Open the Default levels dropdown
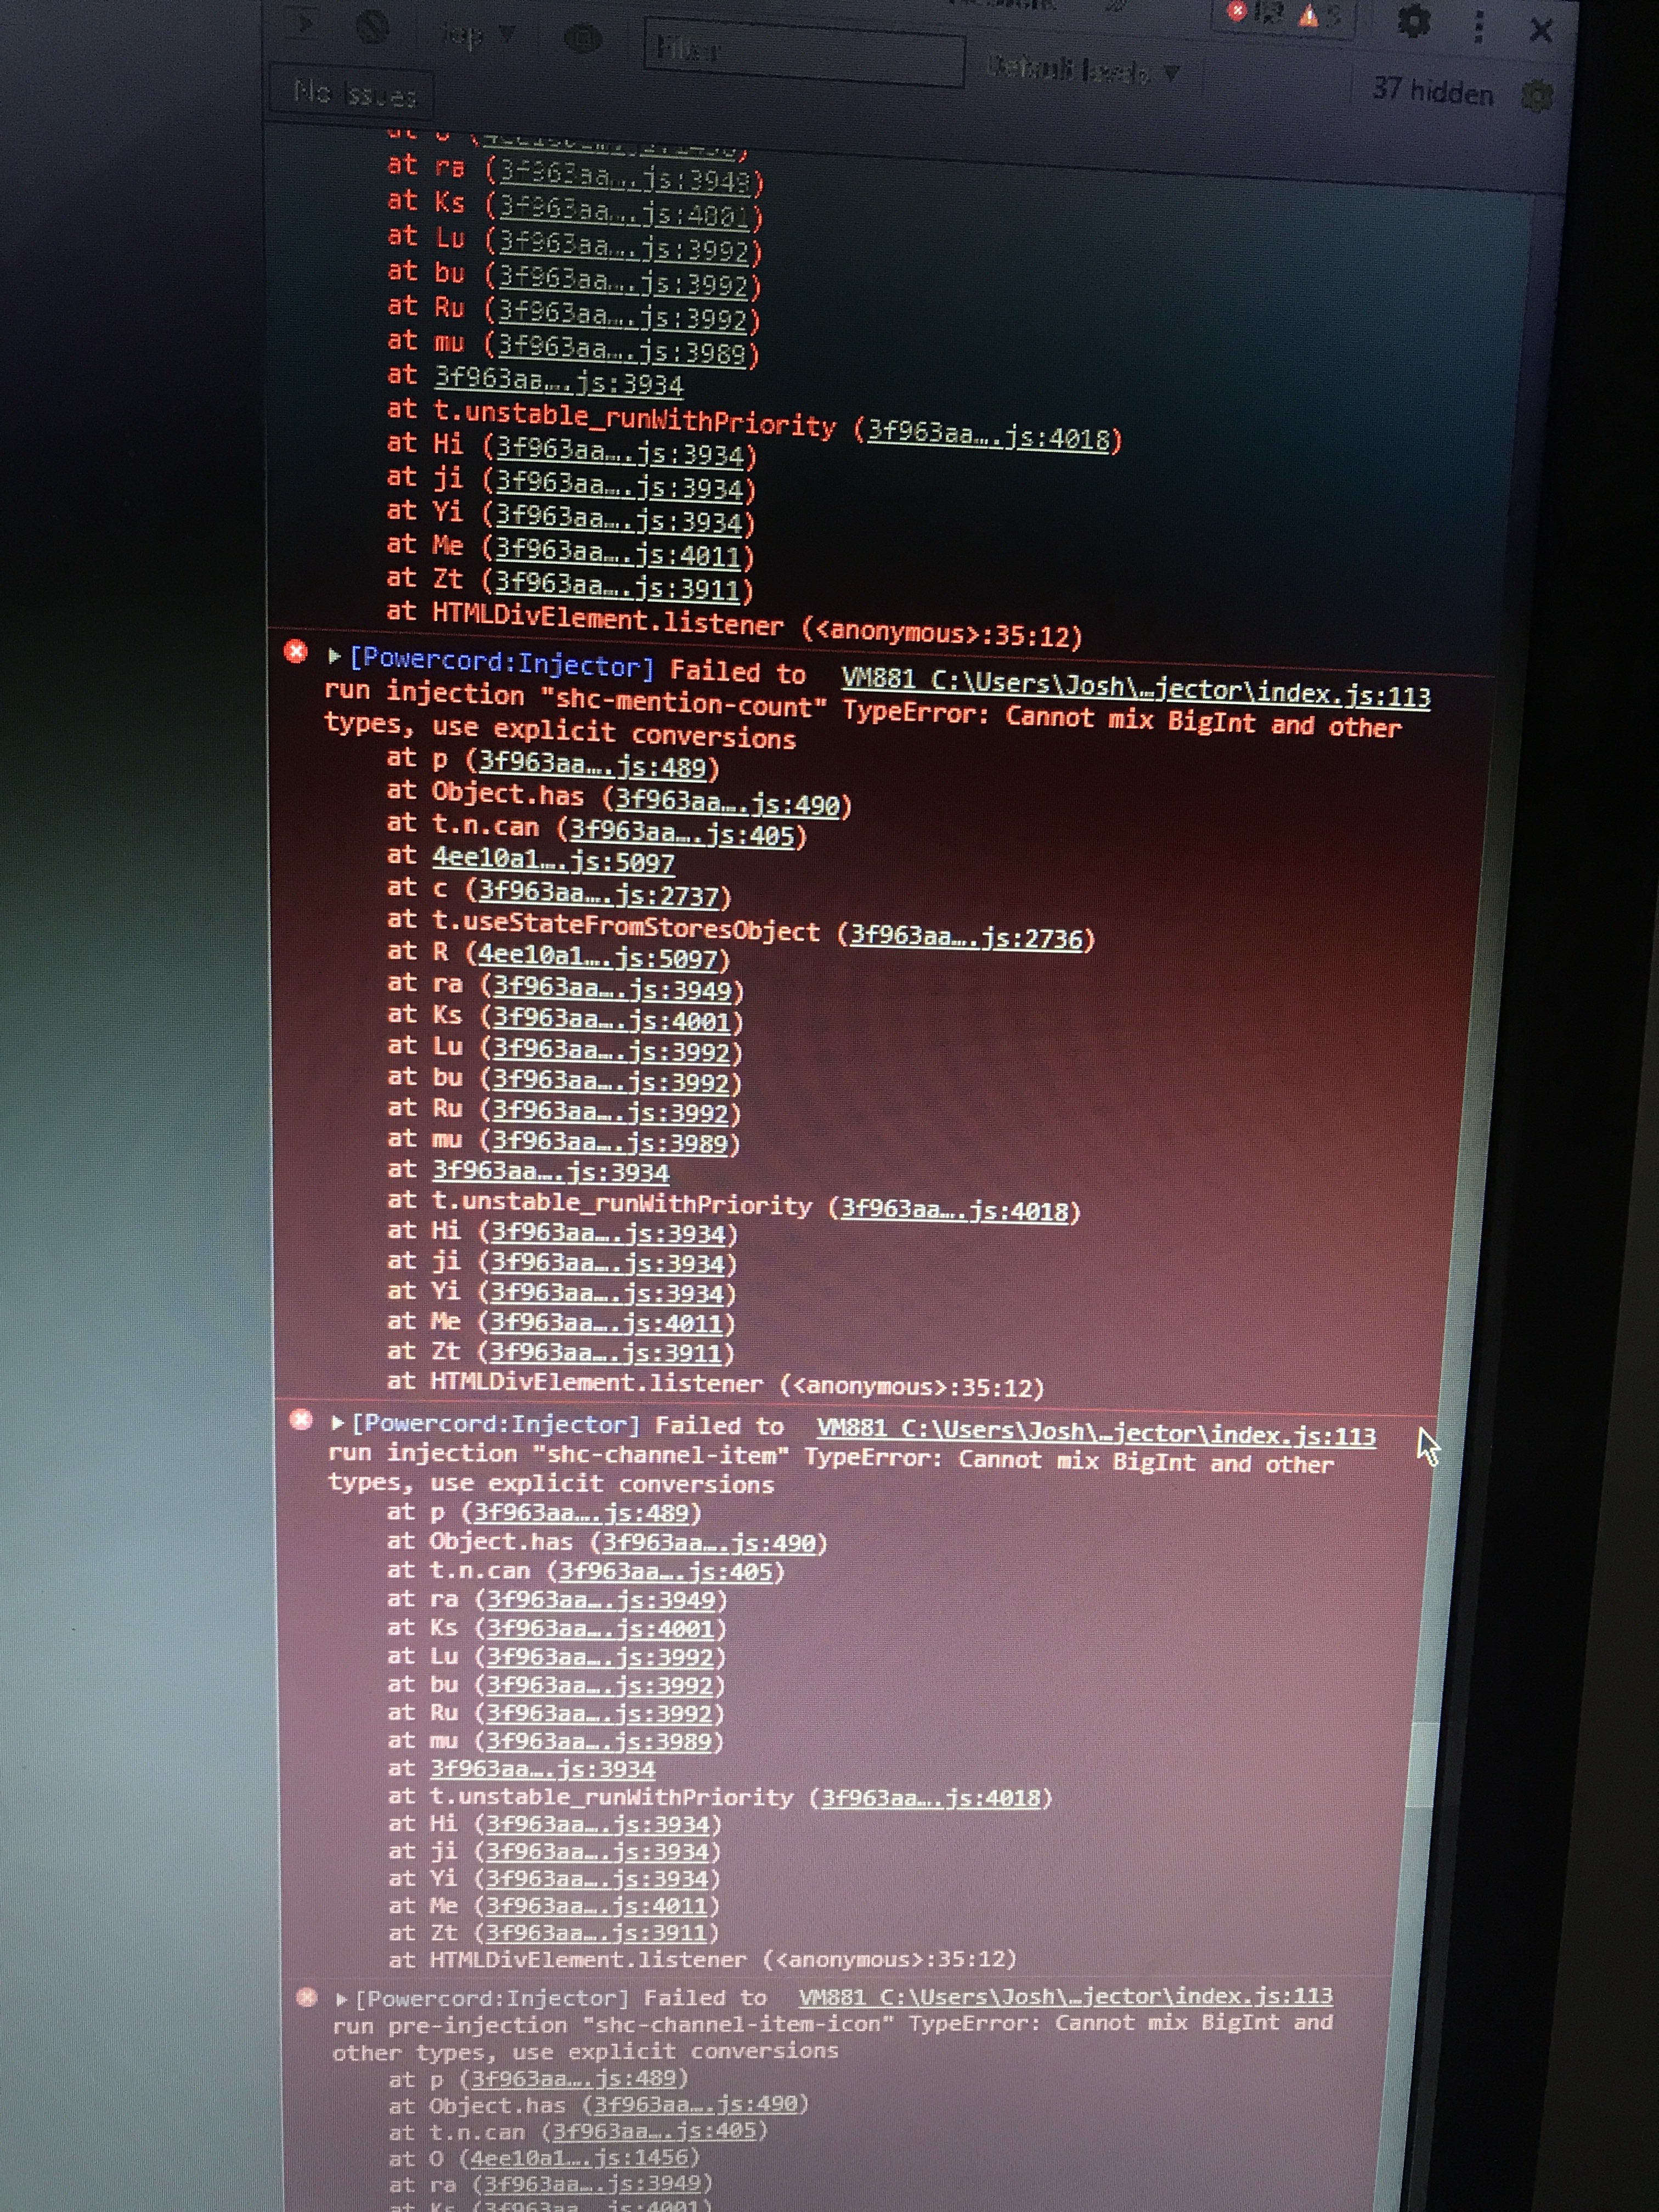Image resolution: width=1659 pixels, height=2212 pixels. (1083, 69)
